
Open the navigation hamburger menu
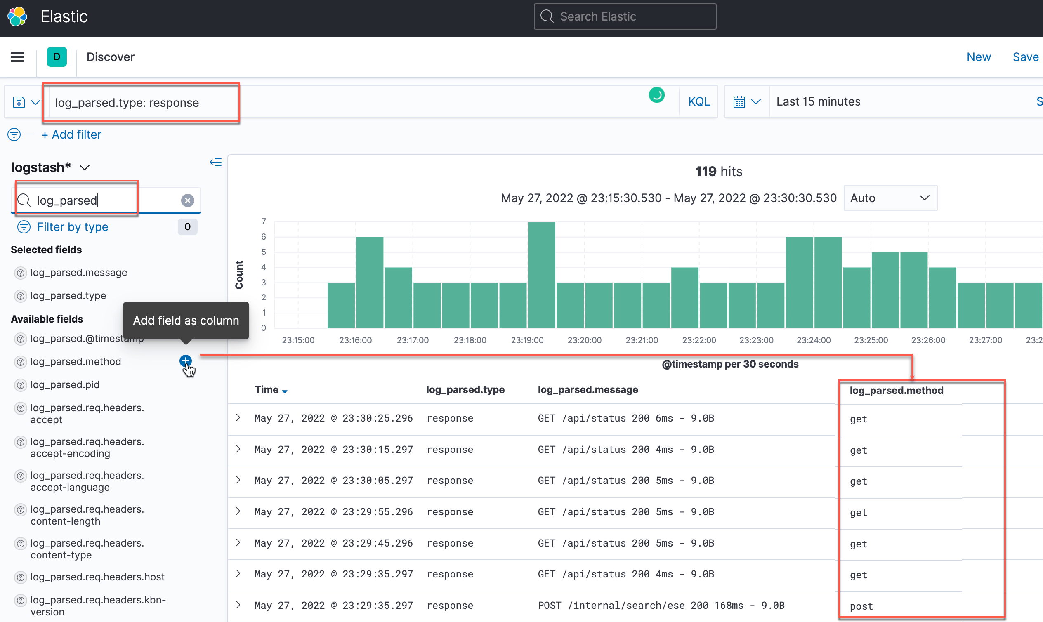coord(17,57)
